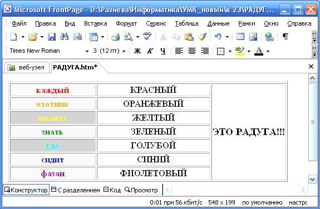The width and height of the screenshot is (320, 209).
Task: Open the Окно menu
Action: (271, 23)
